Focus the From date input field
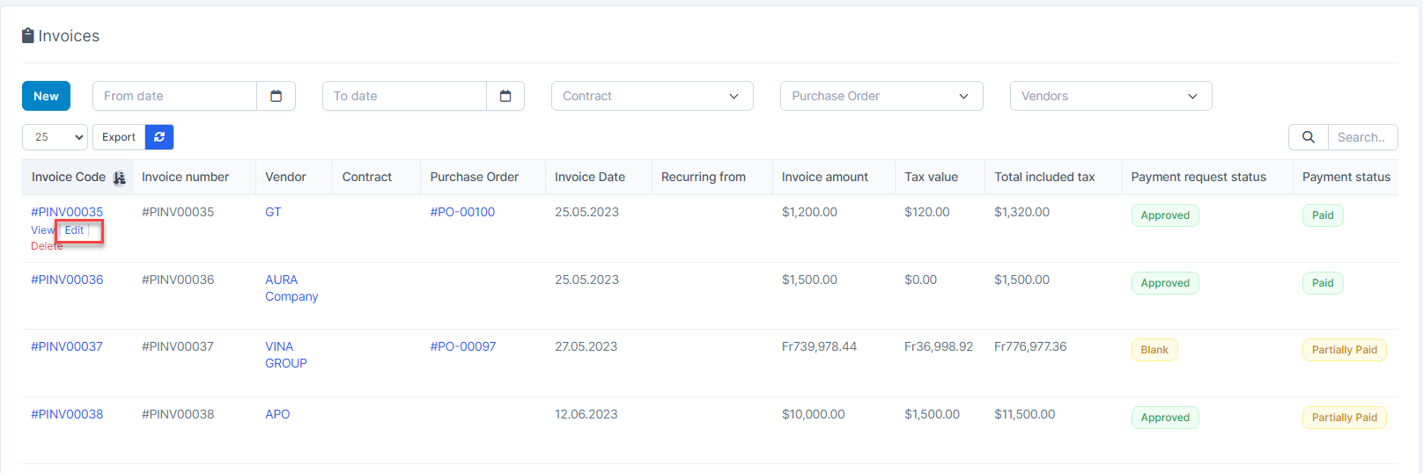 tap(174, 96)
